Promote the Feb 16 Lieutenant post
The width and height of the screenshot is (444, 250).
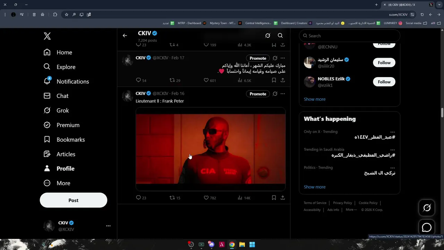click(x=258, y=94)
